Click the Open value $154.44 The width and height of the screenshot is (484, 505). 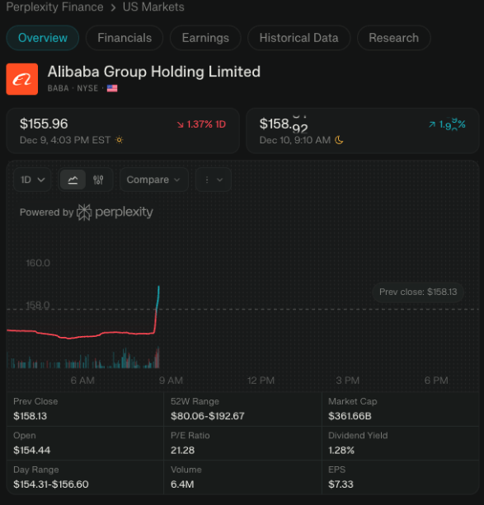coord(31,451)
